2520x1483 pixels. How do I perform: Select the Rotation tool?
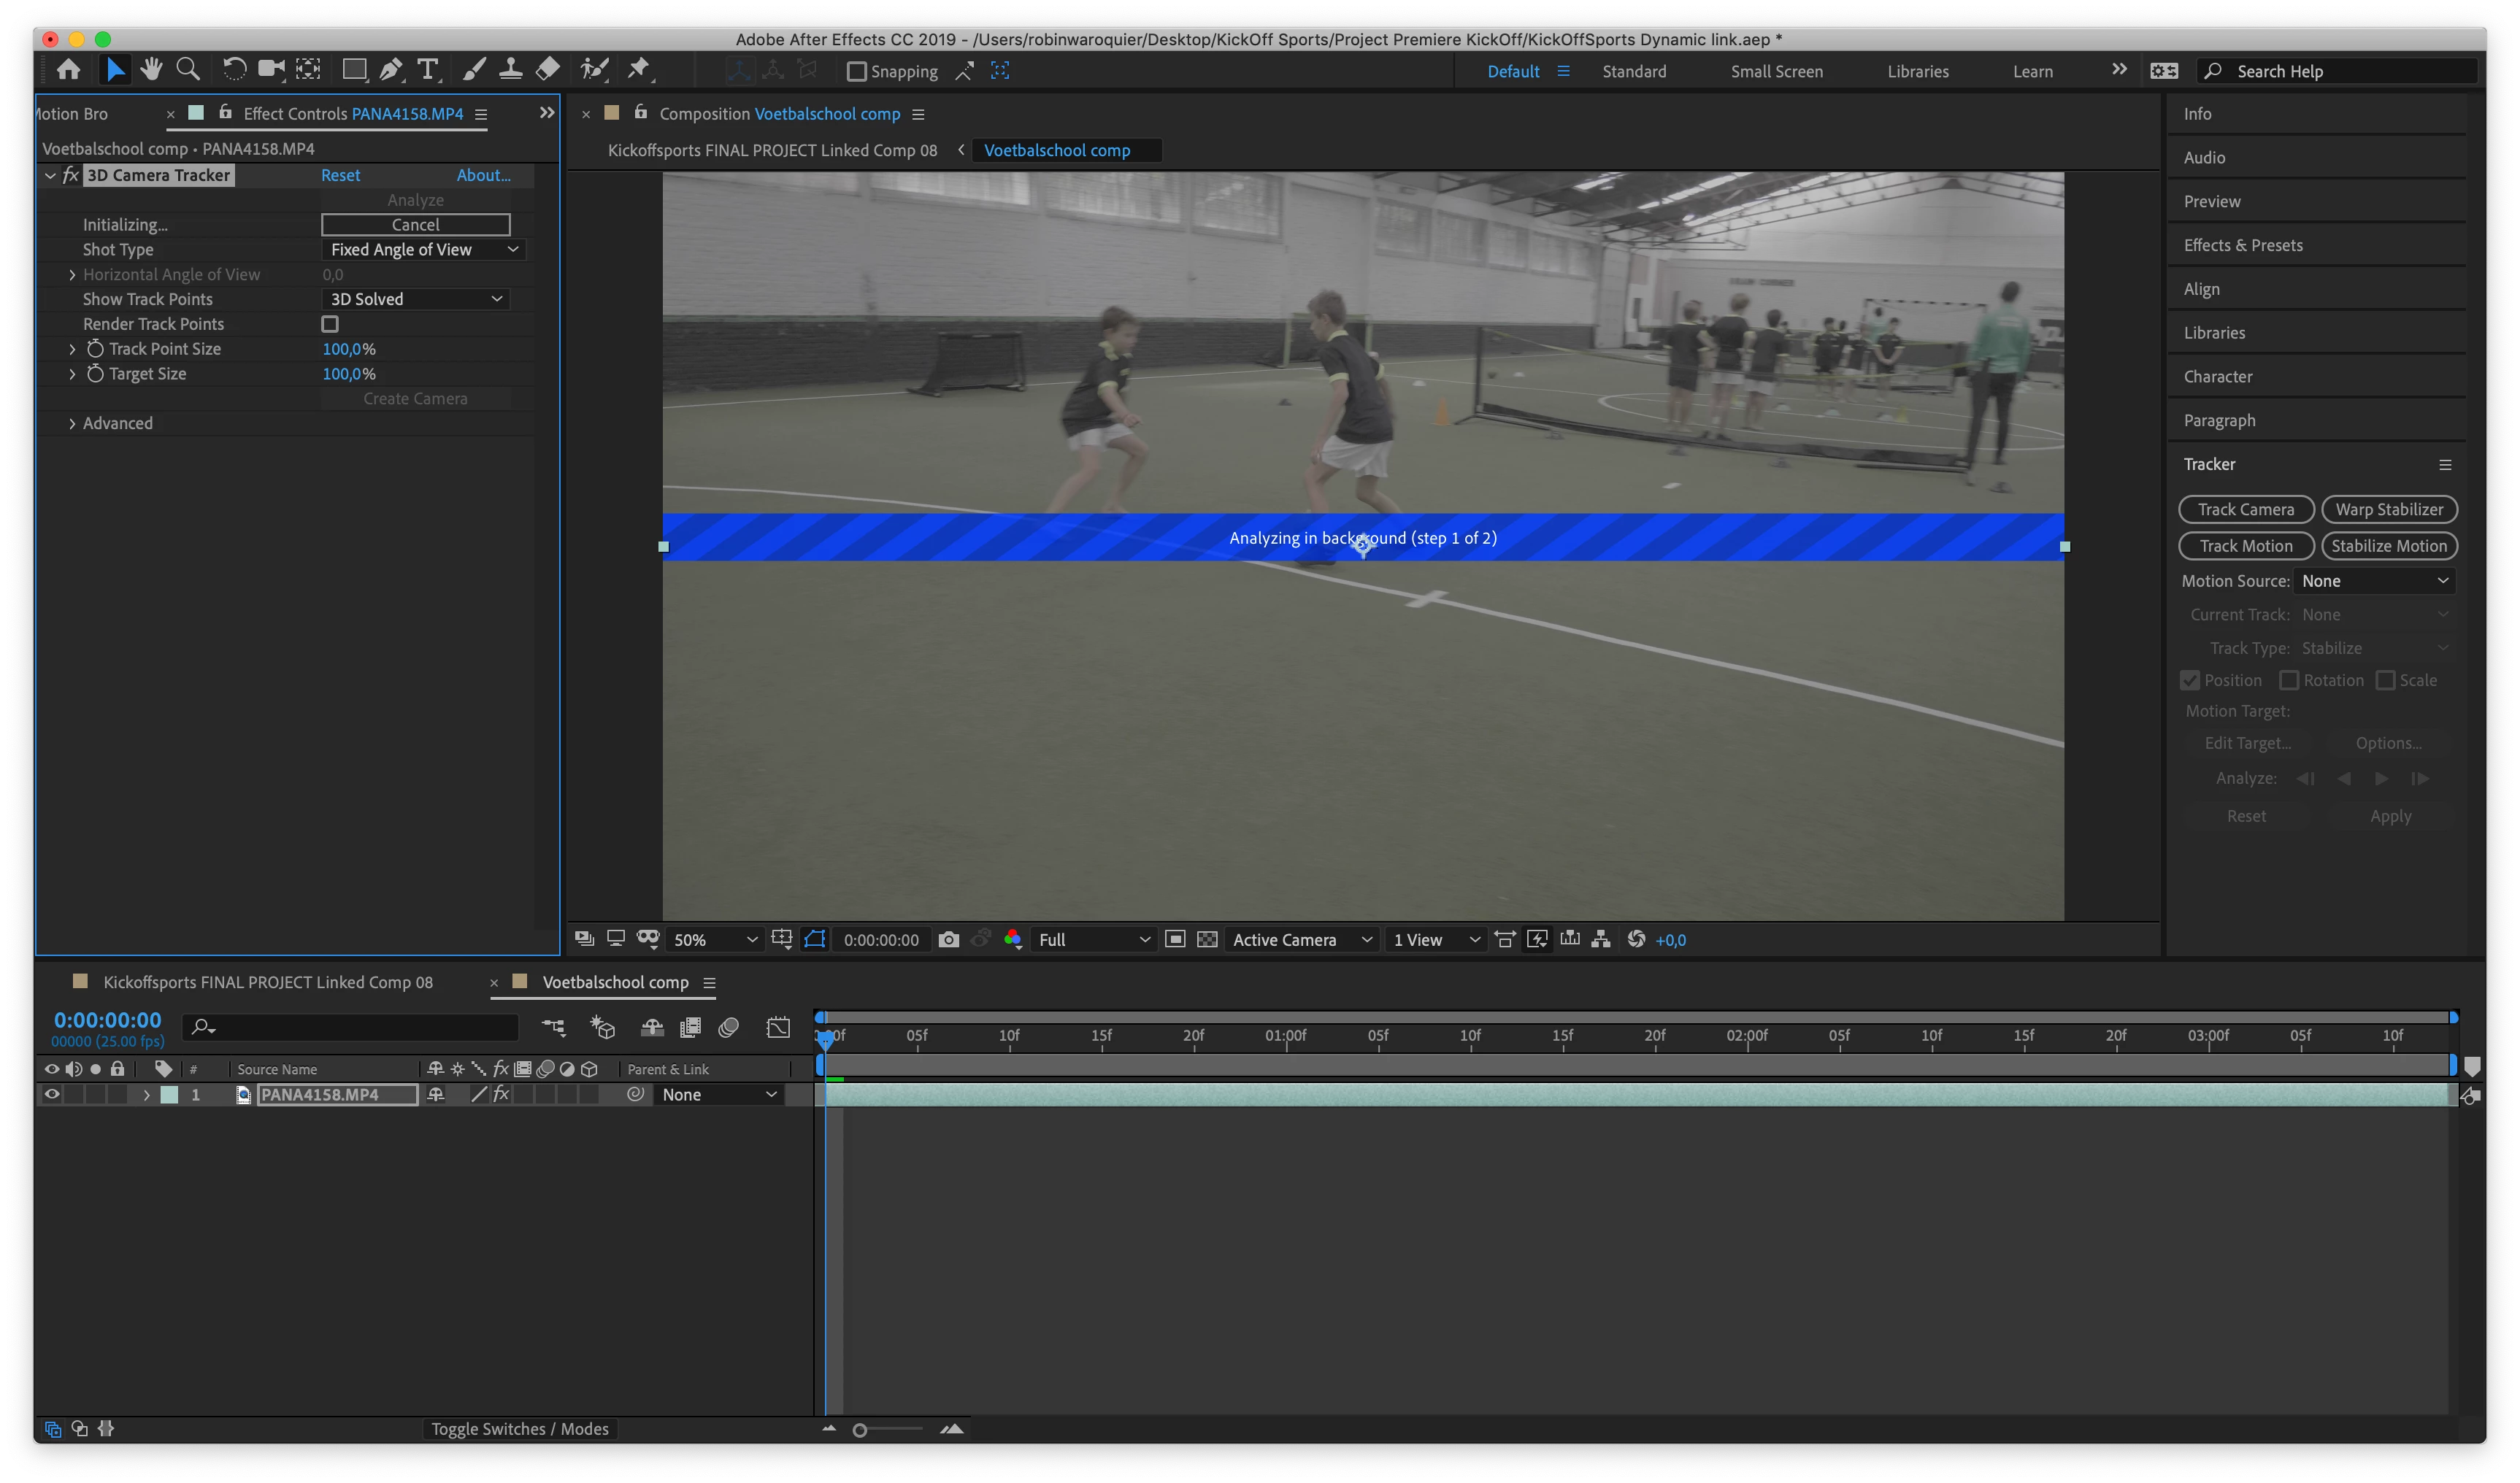[234, 70]
